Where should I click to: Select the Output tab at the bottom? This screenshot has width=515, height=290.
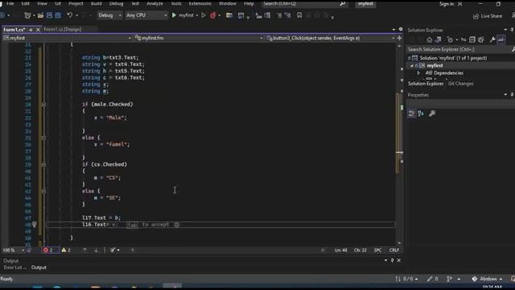tap(39, 267)
